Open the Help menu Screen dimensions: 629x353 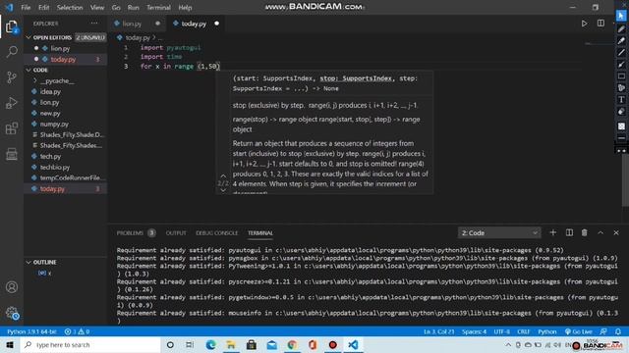pyautogui.click(x=185, y=8)
